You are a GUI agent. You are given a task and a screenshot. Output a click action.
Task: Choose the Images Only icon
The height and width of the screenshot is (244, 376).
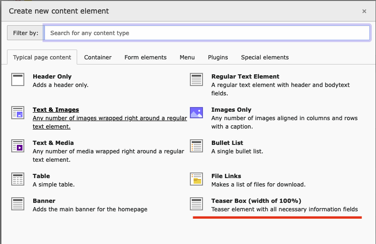tap(196, 113)
